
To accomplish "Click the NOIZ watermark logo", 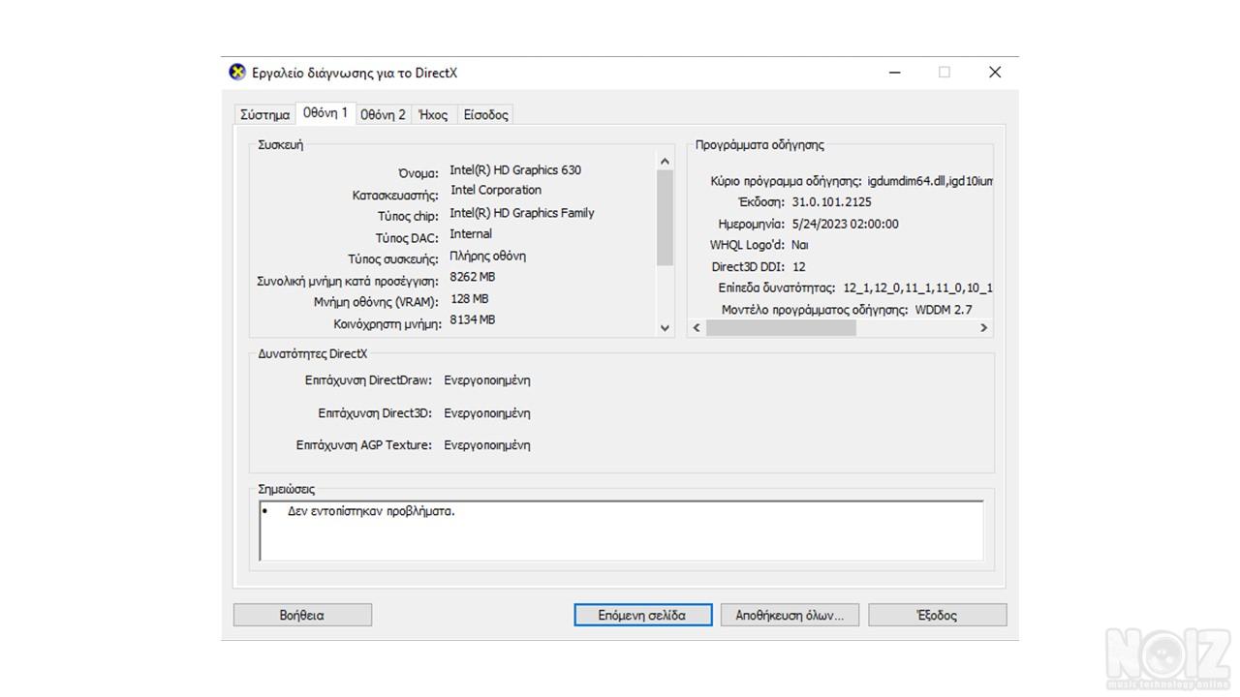I will (x=1168, y=656).
